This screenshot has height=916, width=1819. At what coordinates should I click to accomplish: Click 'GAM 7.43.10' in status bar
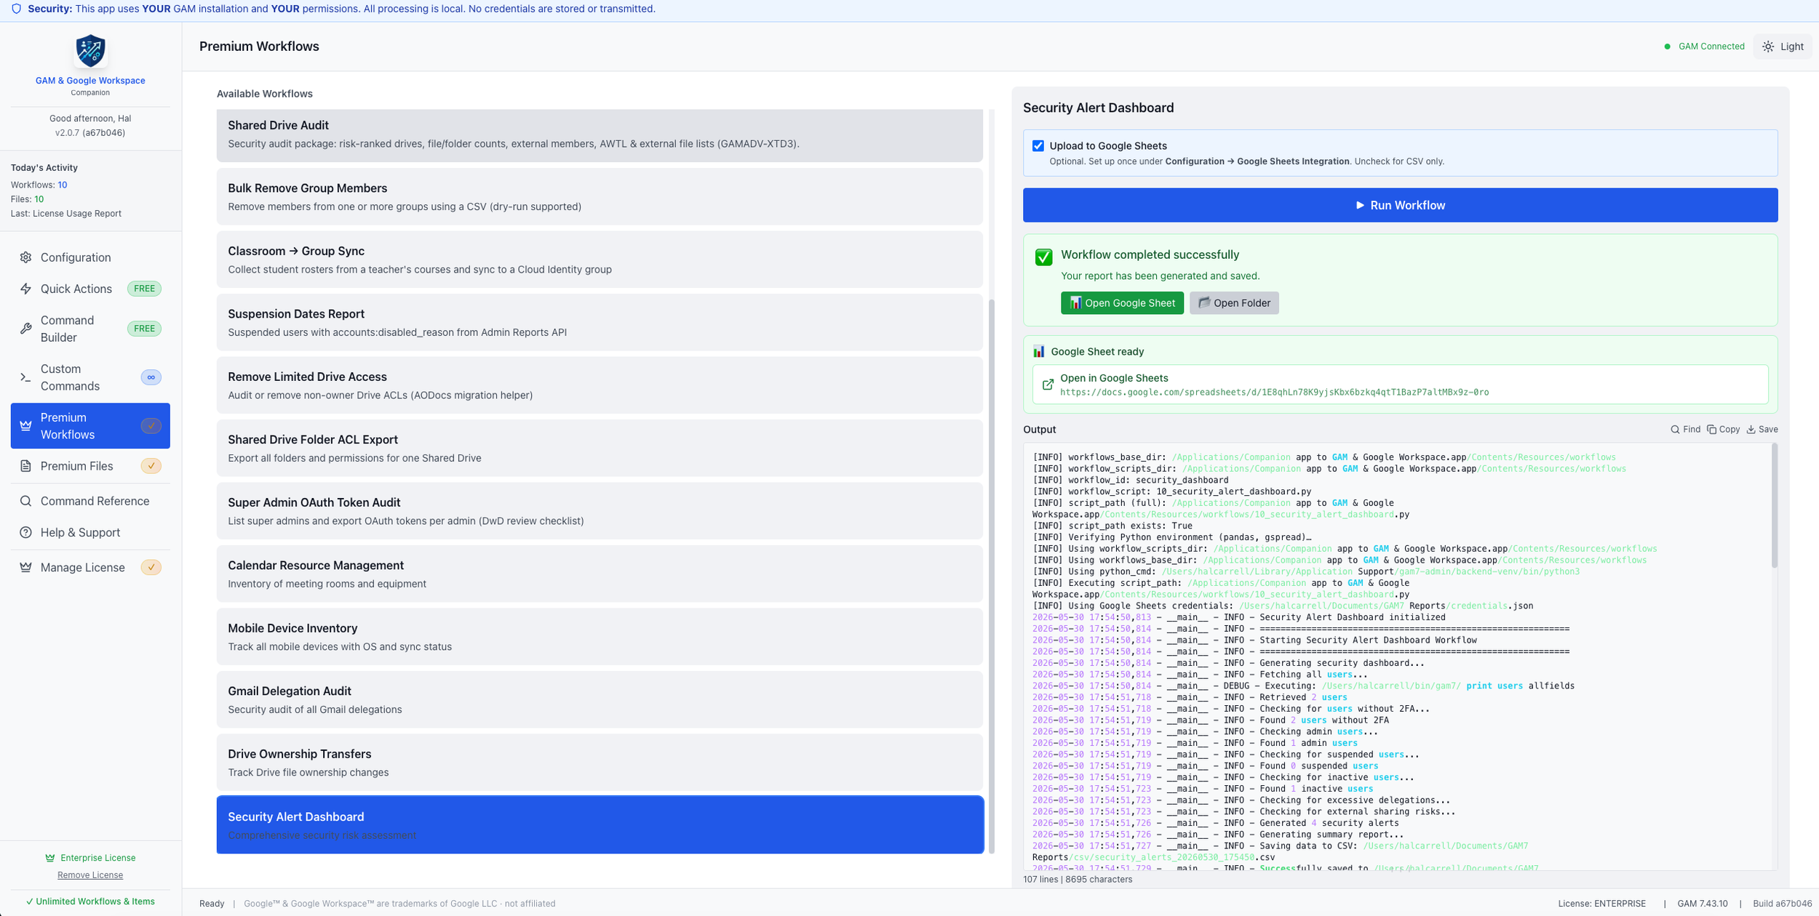[x=1703, y=904]
